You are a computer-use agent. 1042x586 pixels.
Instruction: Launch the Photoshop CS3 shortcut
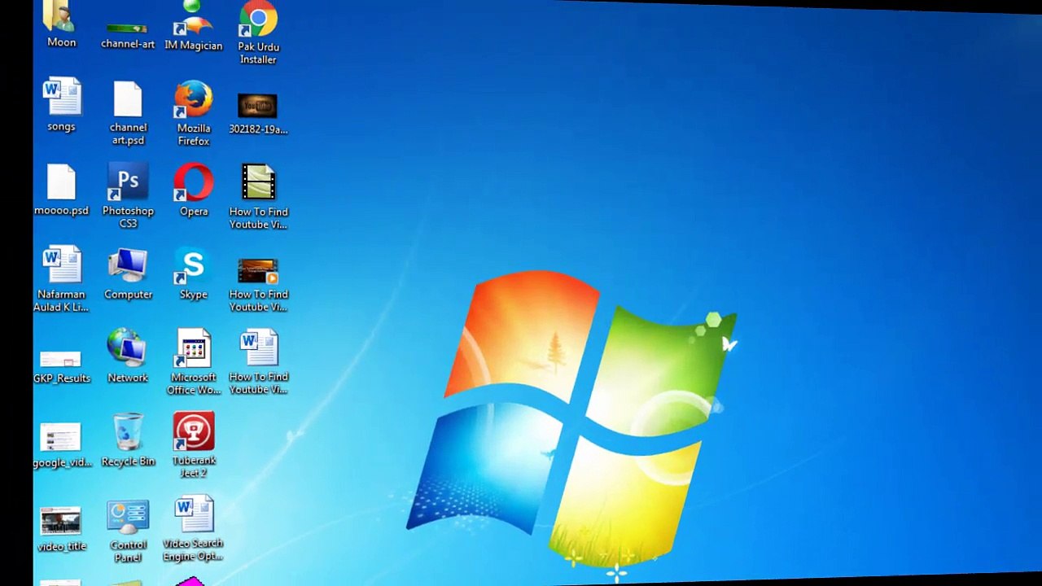tap(128, 195)
